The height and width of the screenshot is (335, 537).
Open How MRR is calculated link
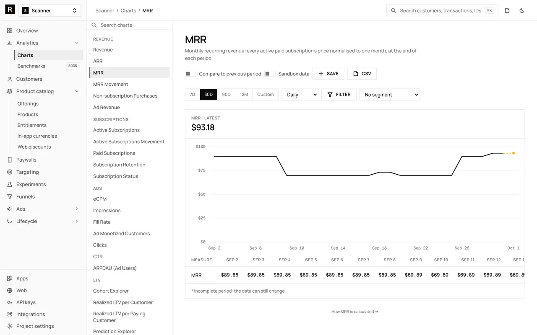tap(355, 312)
